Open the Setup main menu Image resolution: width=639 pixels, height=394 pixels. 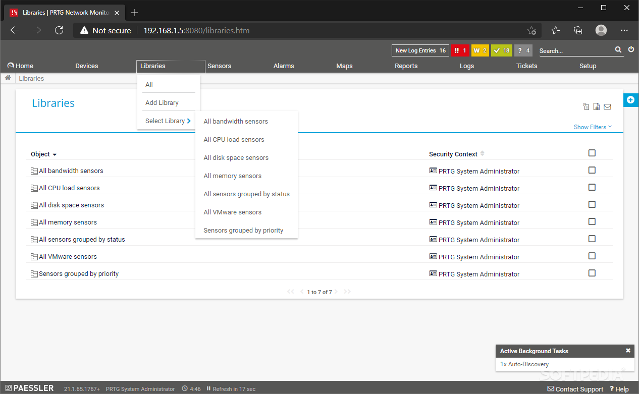(x=588, y=66)
